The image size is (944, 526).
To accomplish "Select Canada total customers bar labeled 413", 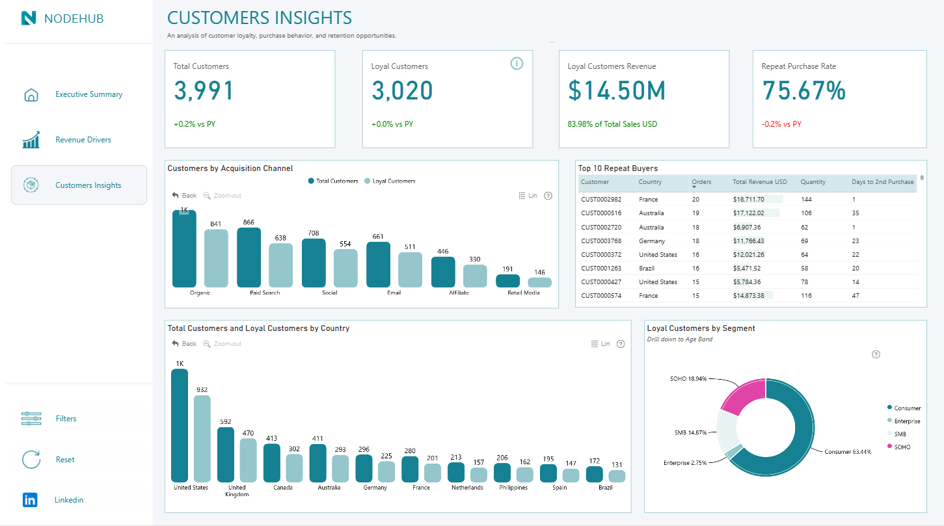I will tap(272, 463).
